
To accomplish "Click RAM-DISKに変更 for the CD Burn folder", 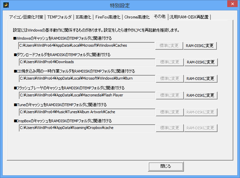I will click(200, 79).
